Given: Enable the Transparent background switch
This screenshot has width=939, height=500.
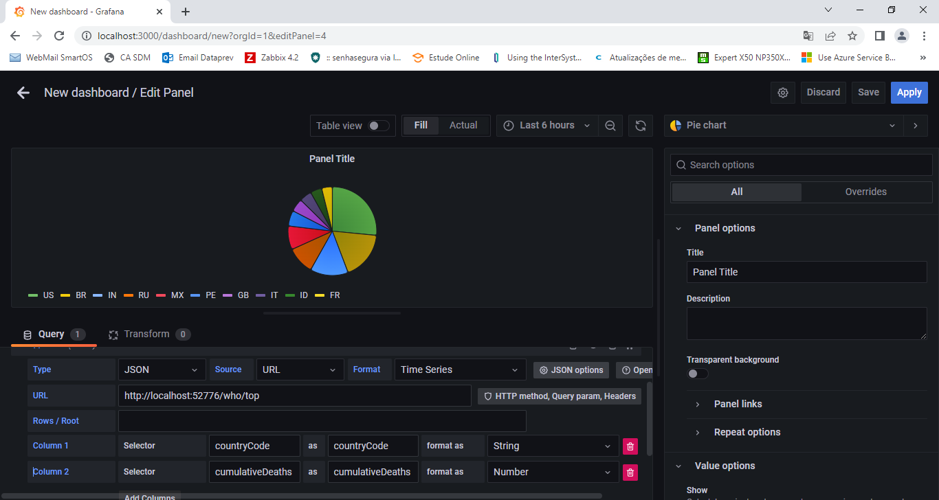Looking at the screenshot, I should 697,374.
